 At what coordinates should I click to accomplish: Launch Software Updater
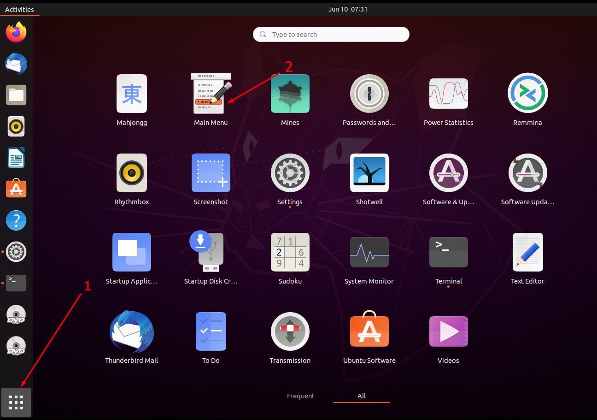(528, 173)
